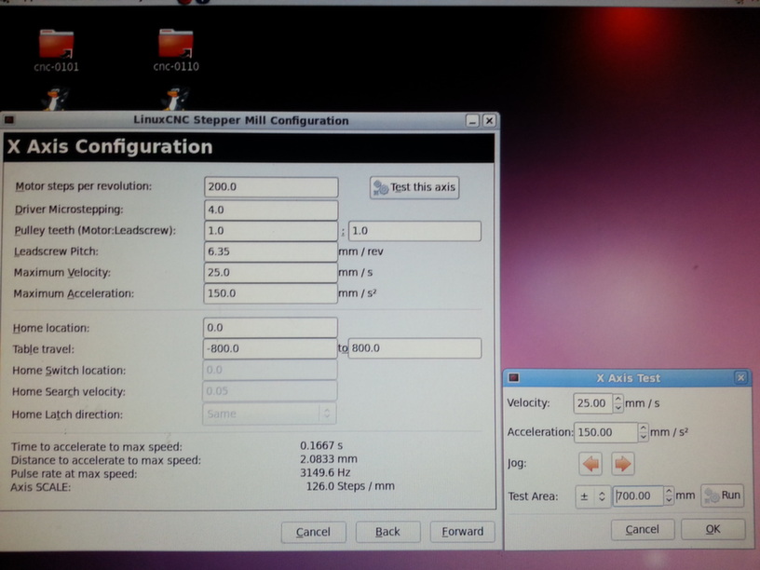Click the Test this axis button
Image resolution: width=760 pixels, height=570 pixels.
(x=414, y=187)
